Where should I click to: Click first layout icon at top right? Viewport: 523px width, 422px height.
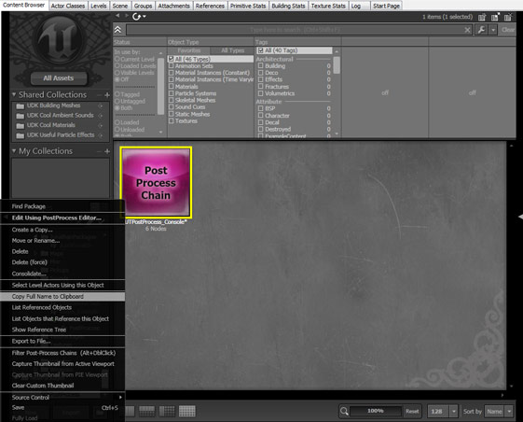point(482,17)
